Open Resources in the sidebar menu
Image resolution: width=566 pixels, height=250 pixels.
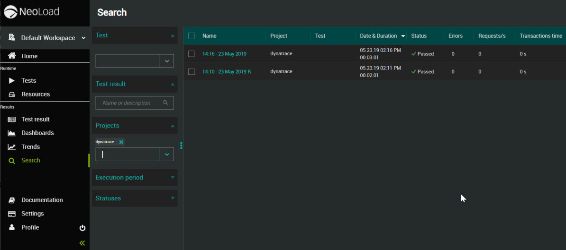click(35, 94)
